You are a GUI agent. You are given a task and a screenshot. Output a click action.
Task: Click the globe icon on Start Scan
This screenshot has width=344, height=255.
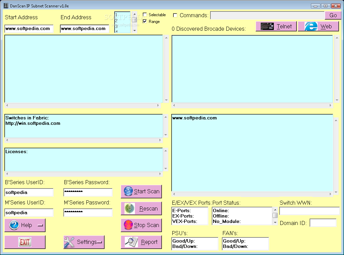click(128, 191)
